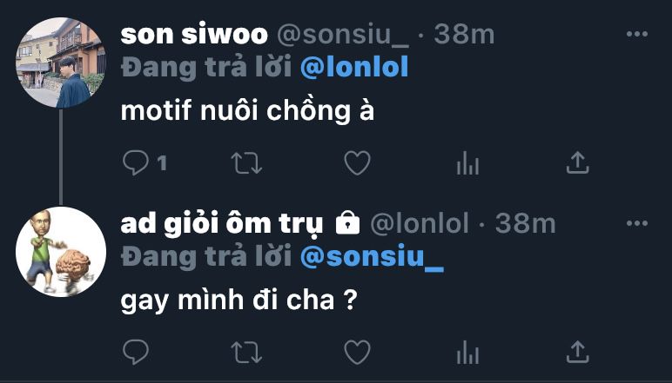This screenshot has width=672, height=383.
Task: Open first tweet's 38m timestamp
Action: click(x=464, y=35)
